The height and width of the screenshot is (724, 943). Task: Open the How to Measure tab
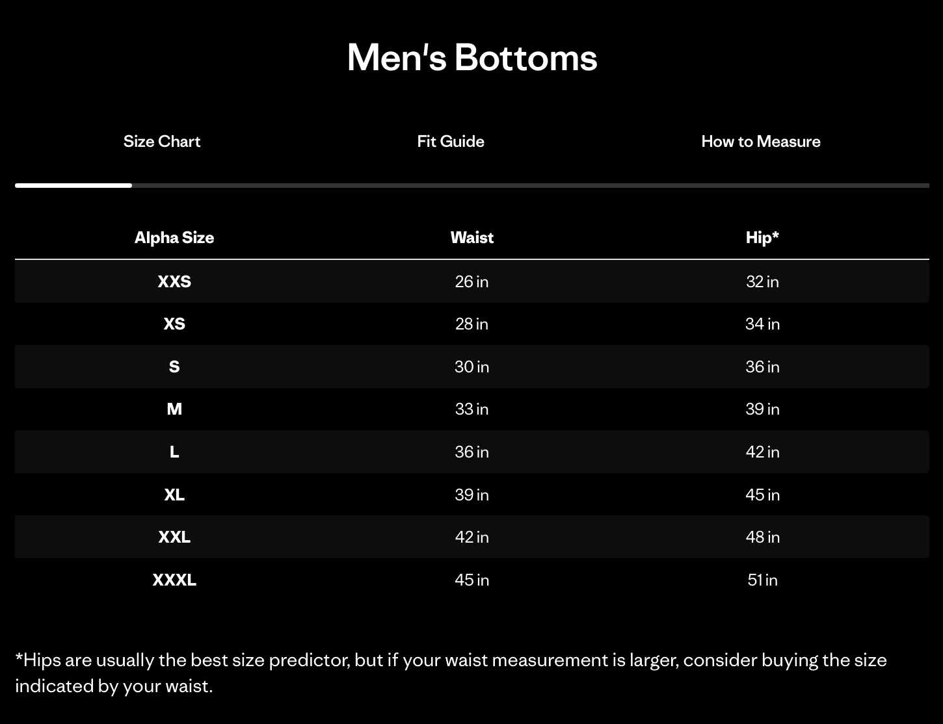(x=760, y=141)
